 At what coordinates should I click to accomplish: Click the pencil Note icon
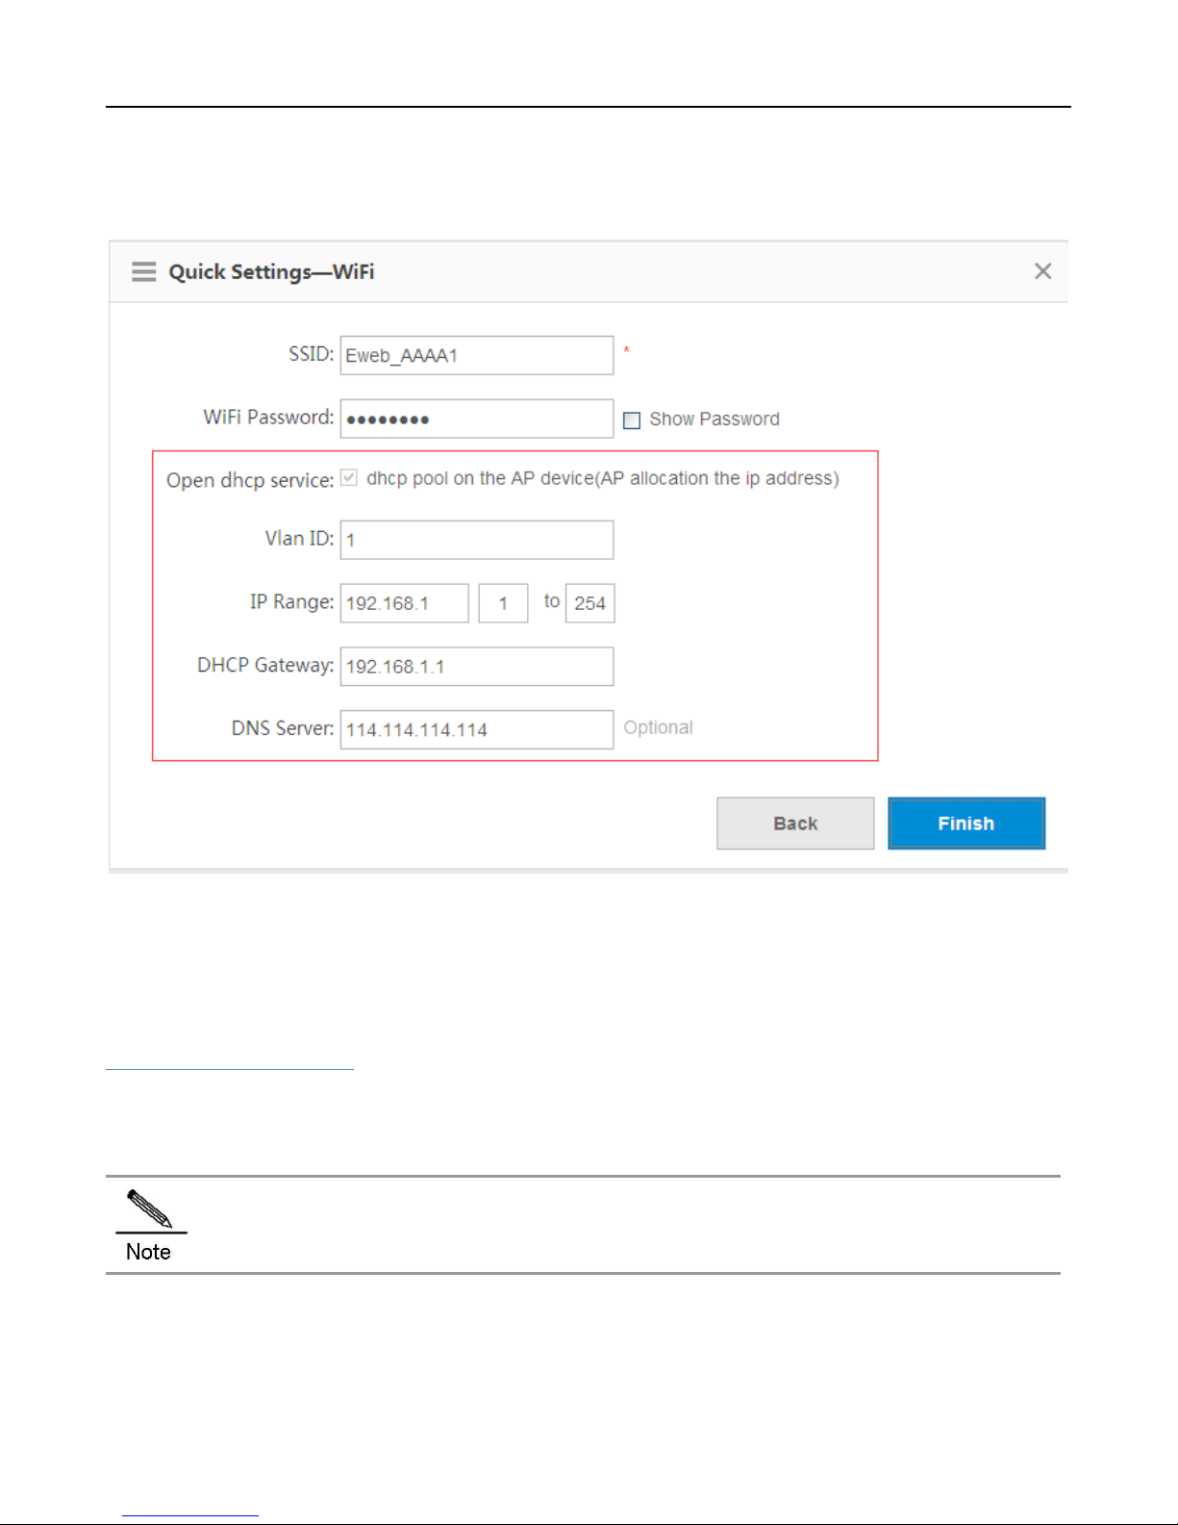pos(150,1209)
